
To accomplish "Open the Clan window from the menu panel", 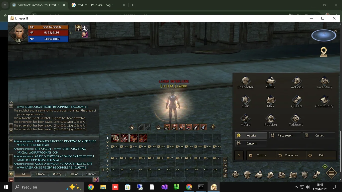I will pyautogui.click(x=245, y=102).
